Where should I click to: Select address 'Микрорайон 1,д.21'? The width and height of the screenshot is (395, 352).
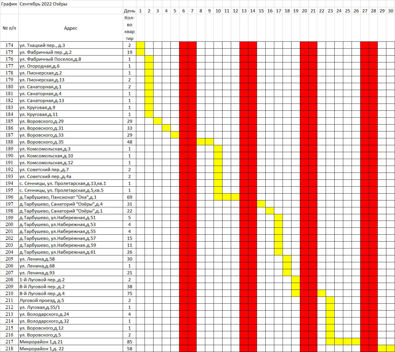click(x=71, y=342)
